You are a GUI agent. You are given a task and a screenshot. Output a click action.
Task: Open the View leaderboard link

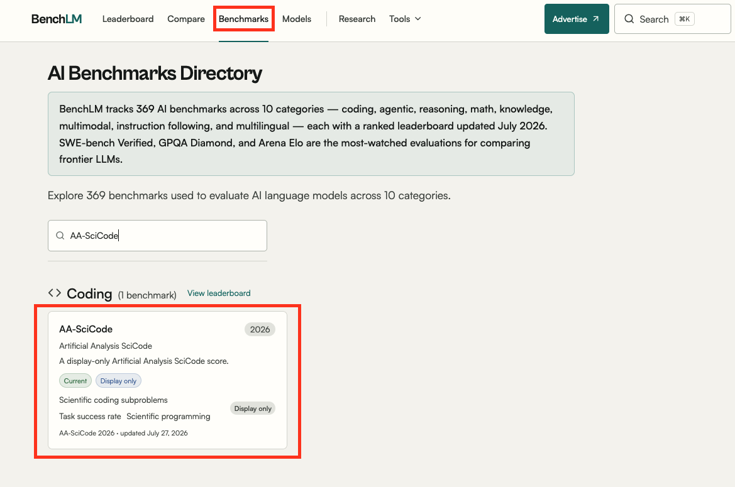point(219,293)
